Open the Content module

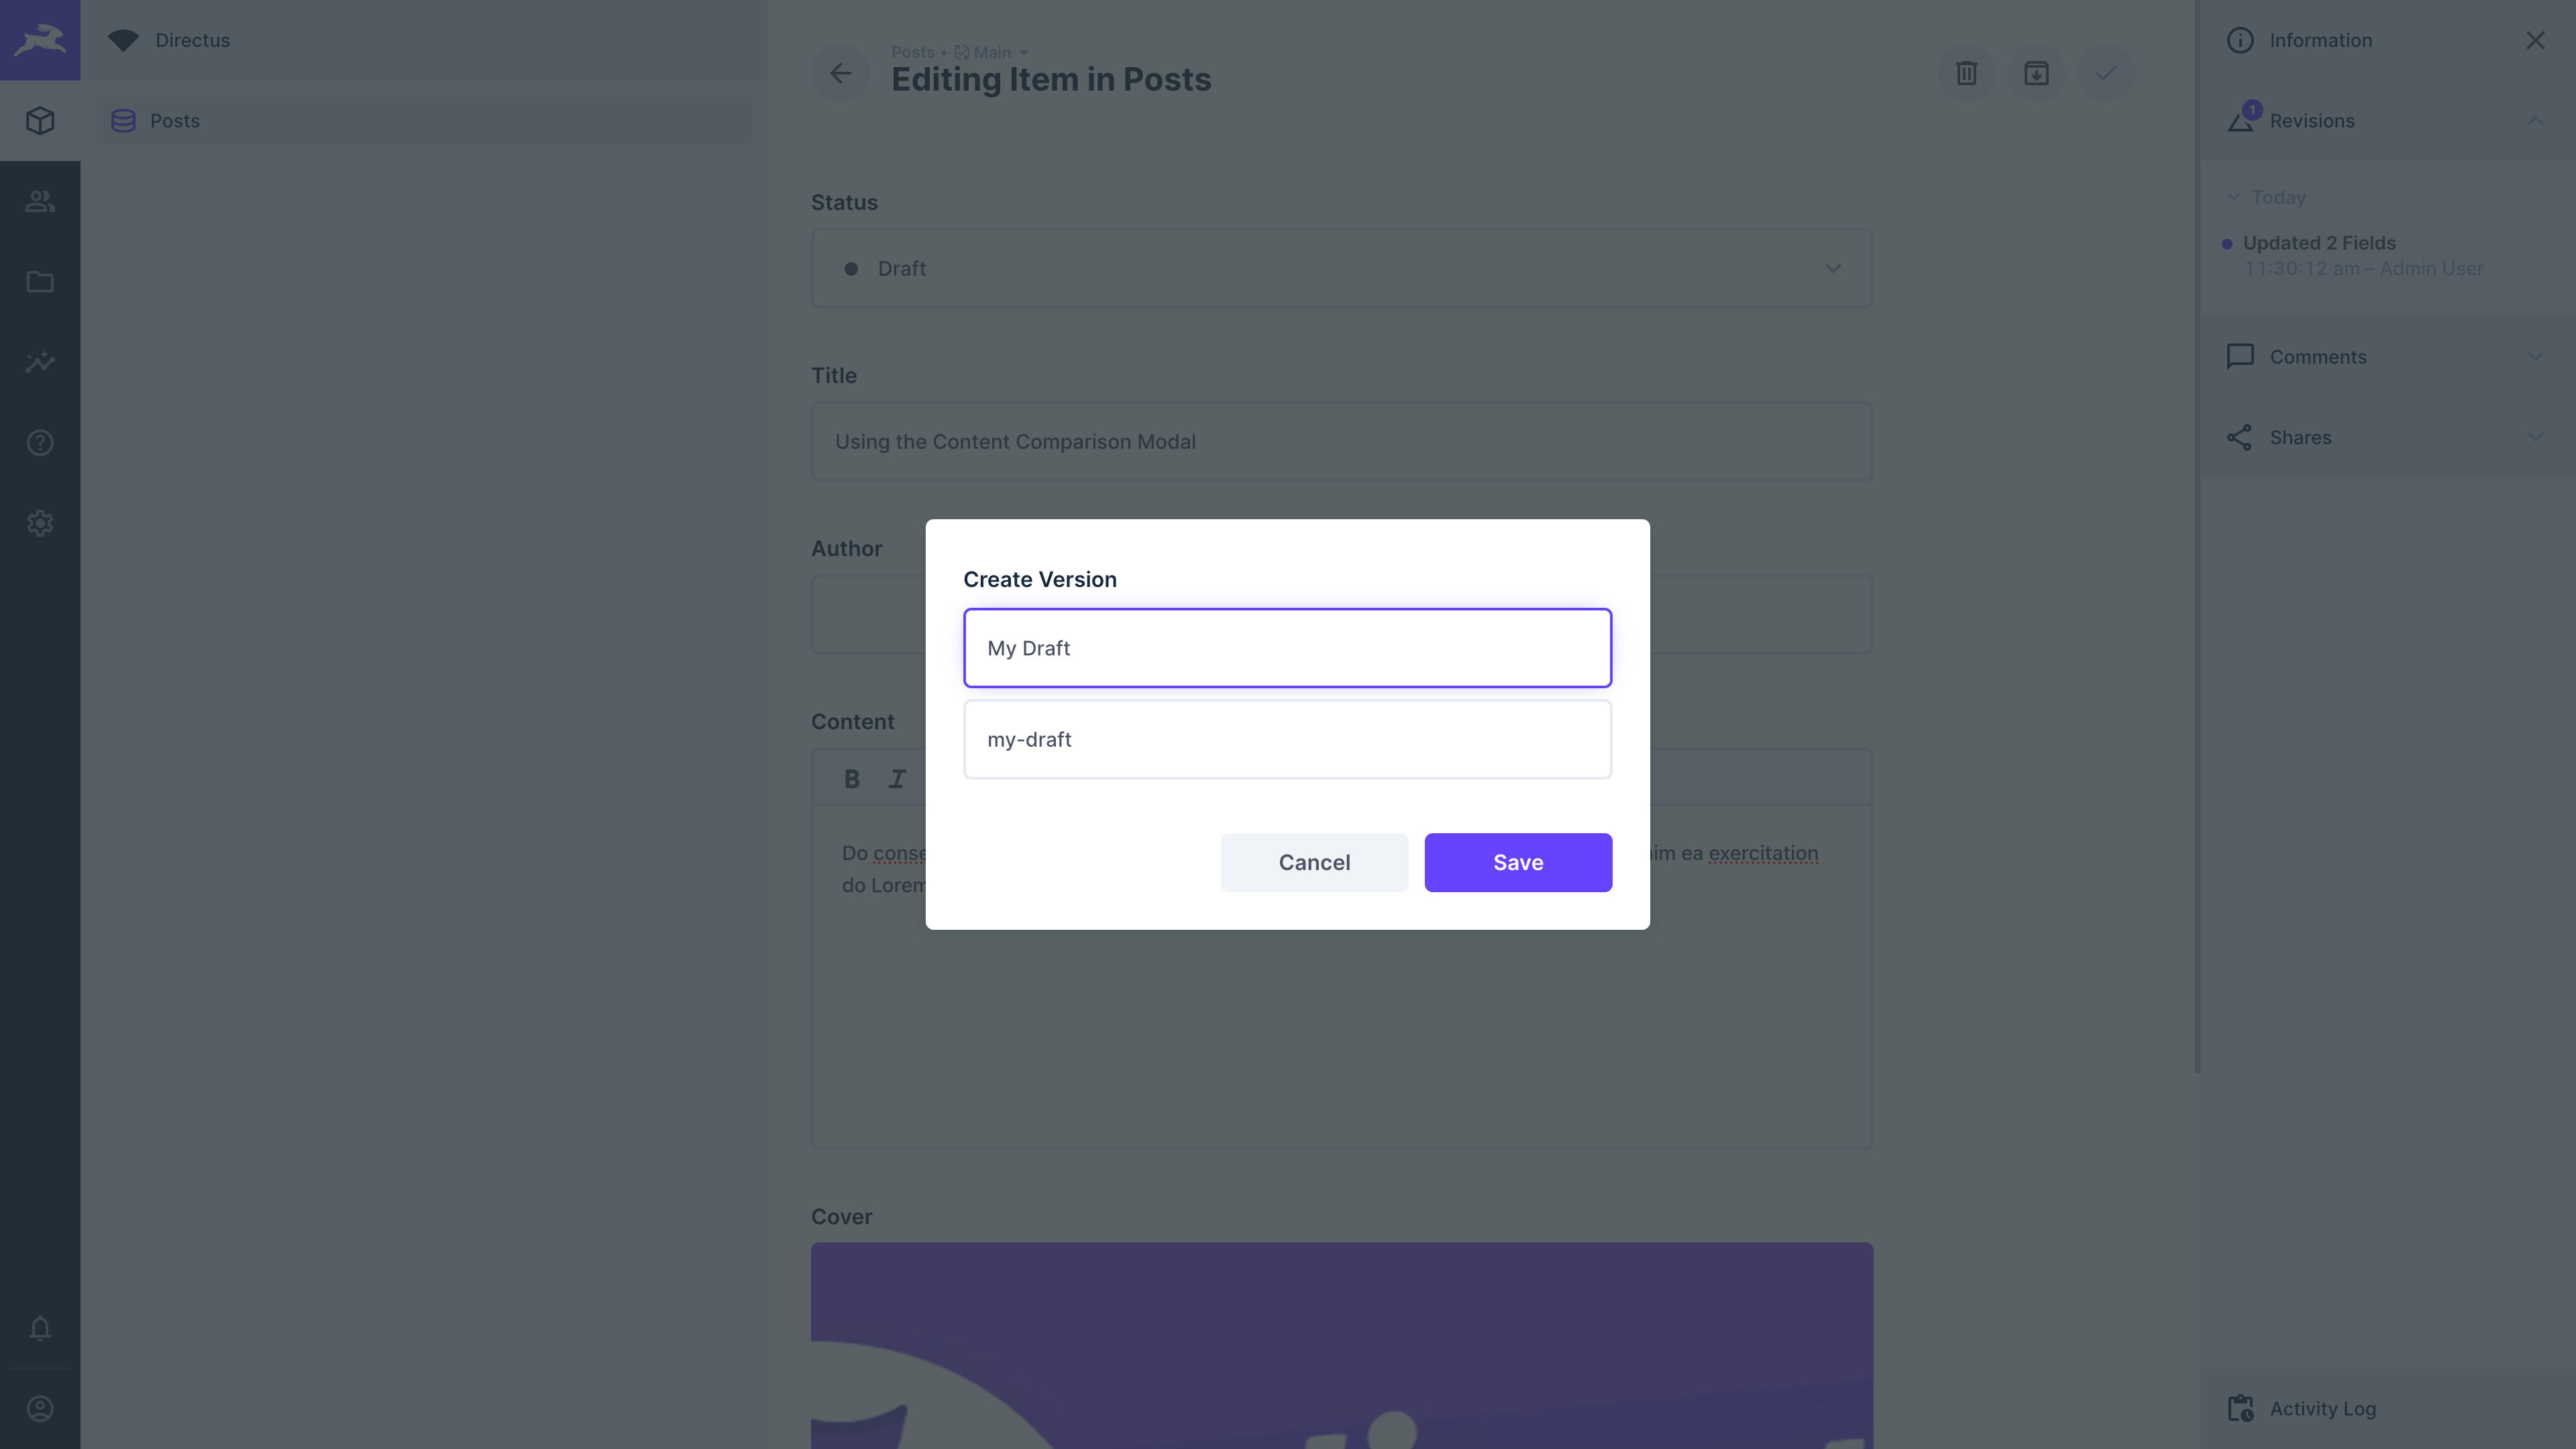click(x=39, y=120)
